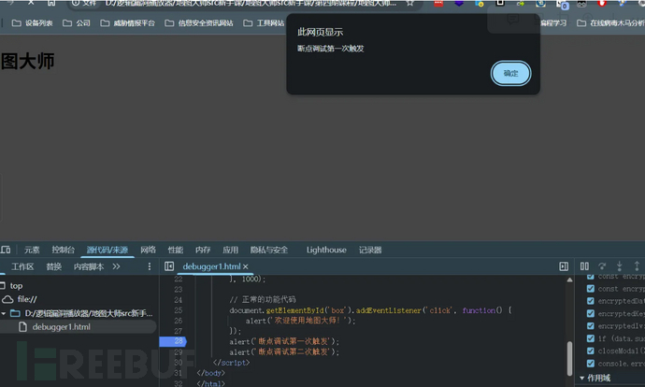
Task: Open the Lighthouse panel tab
Action: 326,250
